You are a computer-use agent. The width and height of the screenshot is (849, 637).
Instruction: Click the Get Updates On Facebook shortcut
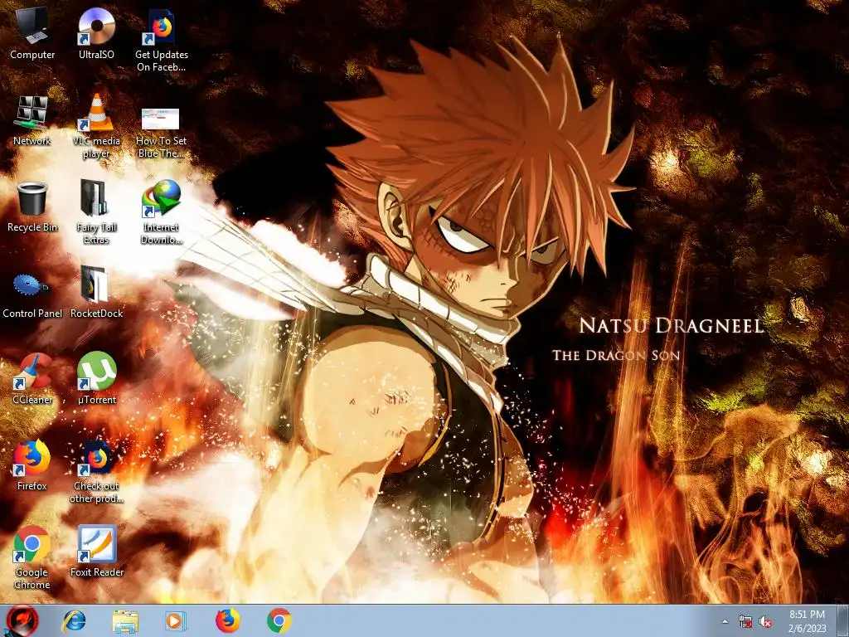tap(162, 39)
